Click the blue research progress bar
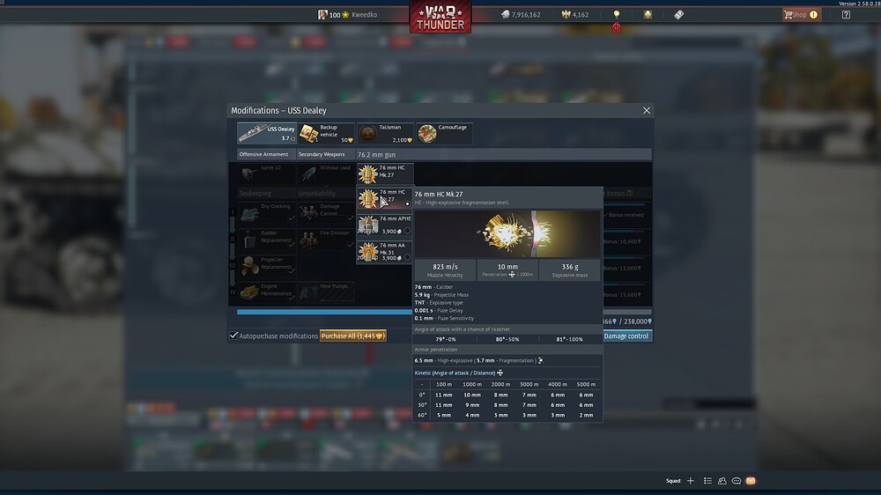Screen dimensions: 881x495 pyautogui.click(x=324, y=312)
